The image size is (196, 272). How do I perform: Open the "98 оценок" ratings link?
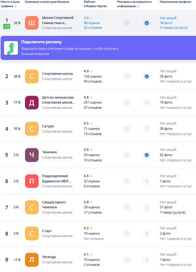(92, 23)
